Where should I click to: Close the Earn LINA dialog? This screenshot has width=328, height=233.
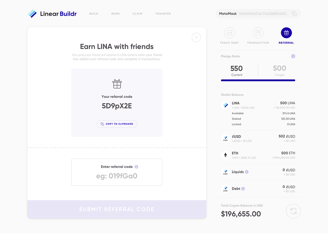click(x=196, y=38)
